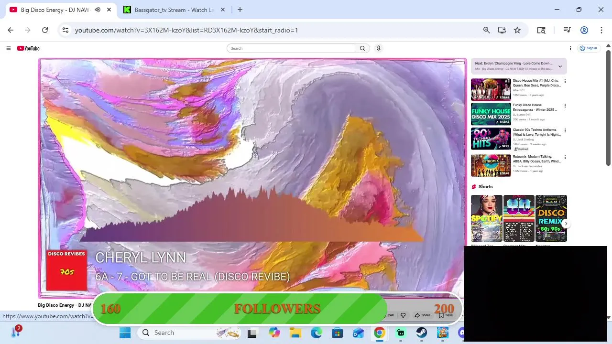
Task: Sign in to YouTube
Action: (x=588, y=48)
